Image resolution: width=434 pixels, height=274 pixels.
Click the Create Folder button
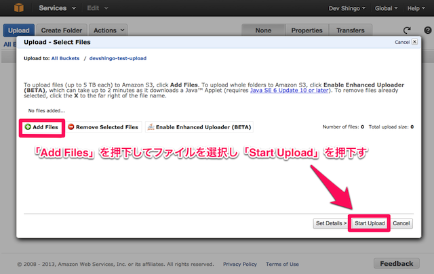(x=62, y=30)
